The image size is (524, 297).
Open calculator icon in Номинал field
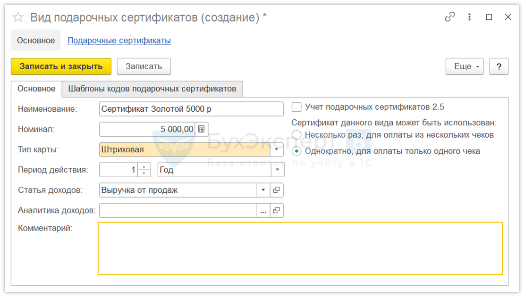tap(202, 129)
